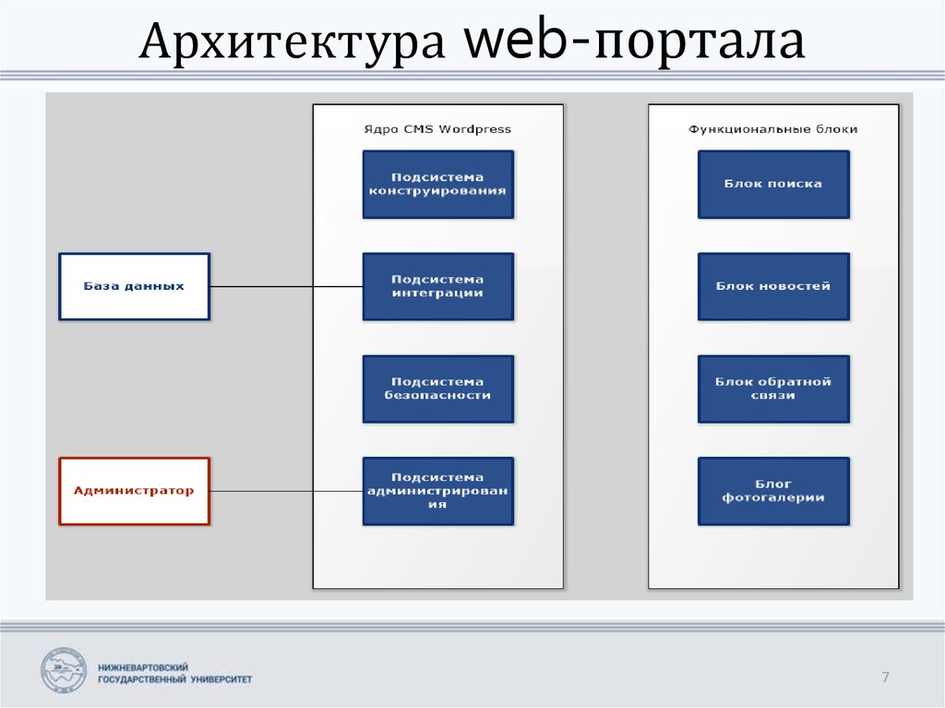Click the connector line from База данных
The height and width of the screenshot is (708, 945).
[x=286, y=286]
